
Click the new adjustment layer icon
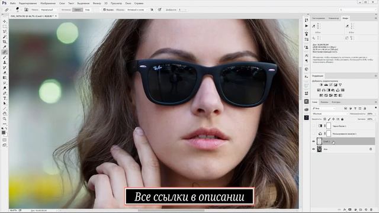coord(355,209)
